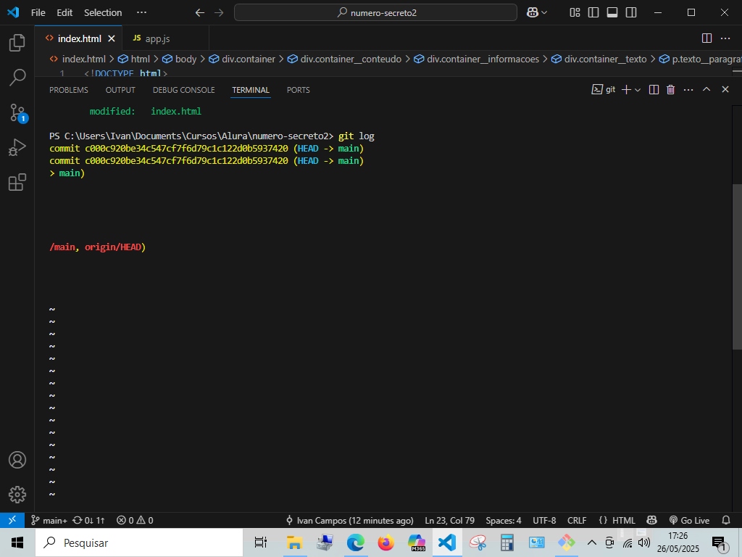Open Customize Layout icon in title bar
Viewport: 742px width, 557px height.
[x=575, y=13]
